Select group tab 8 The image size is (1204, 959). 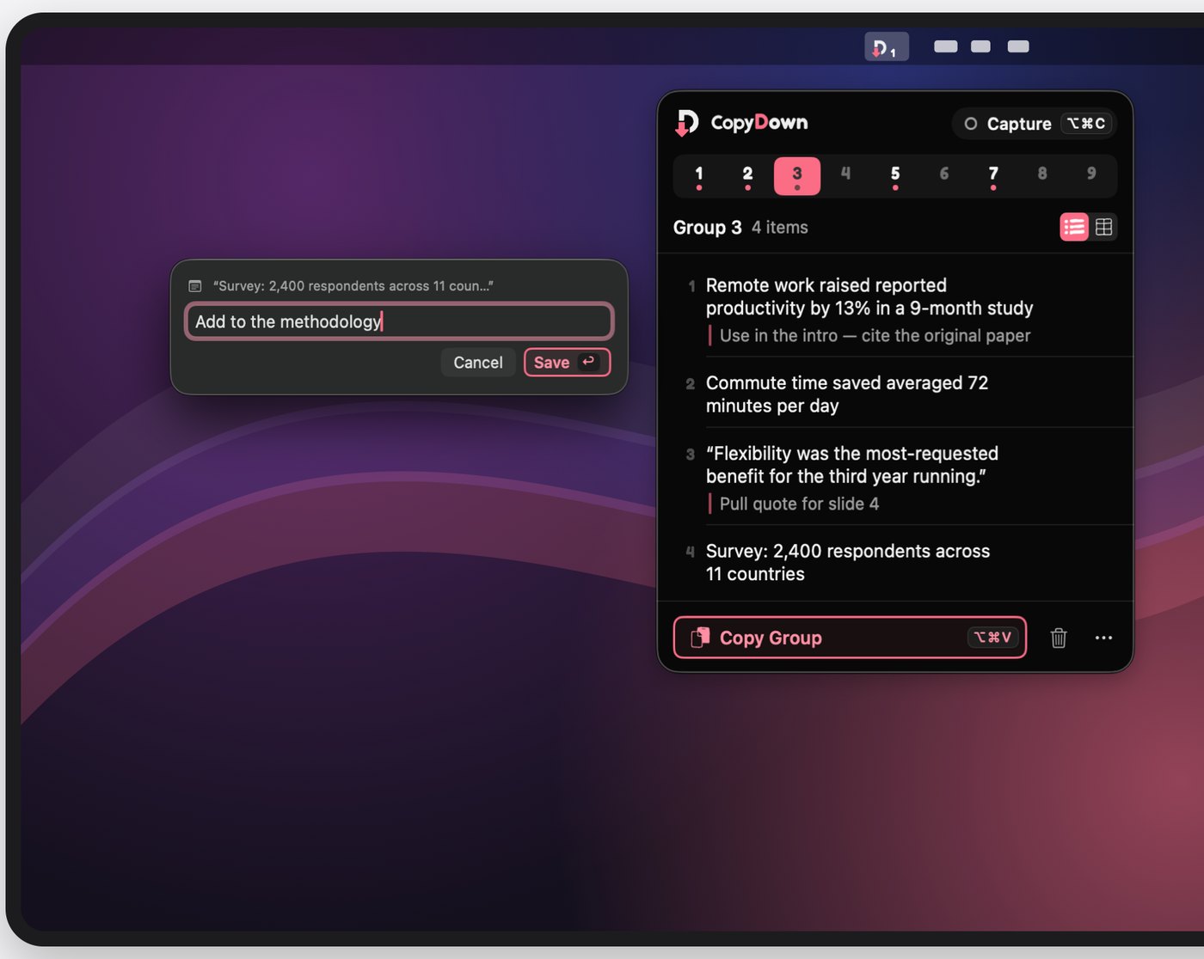click(x=1042, y=175)
